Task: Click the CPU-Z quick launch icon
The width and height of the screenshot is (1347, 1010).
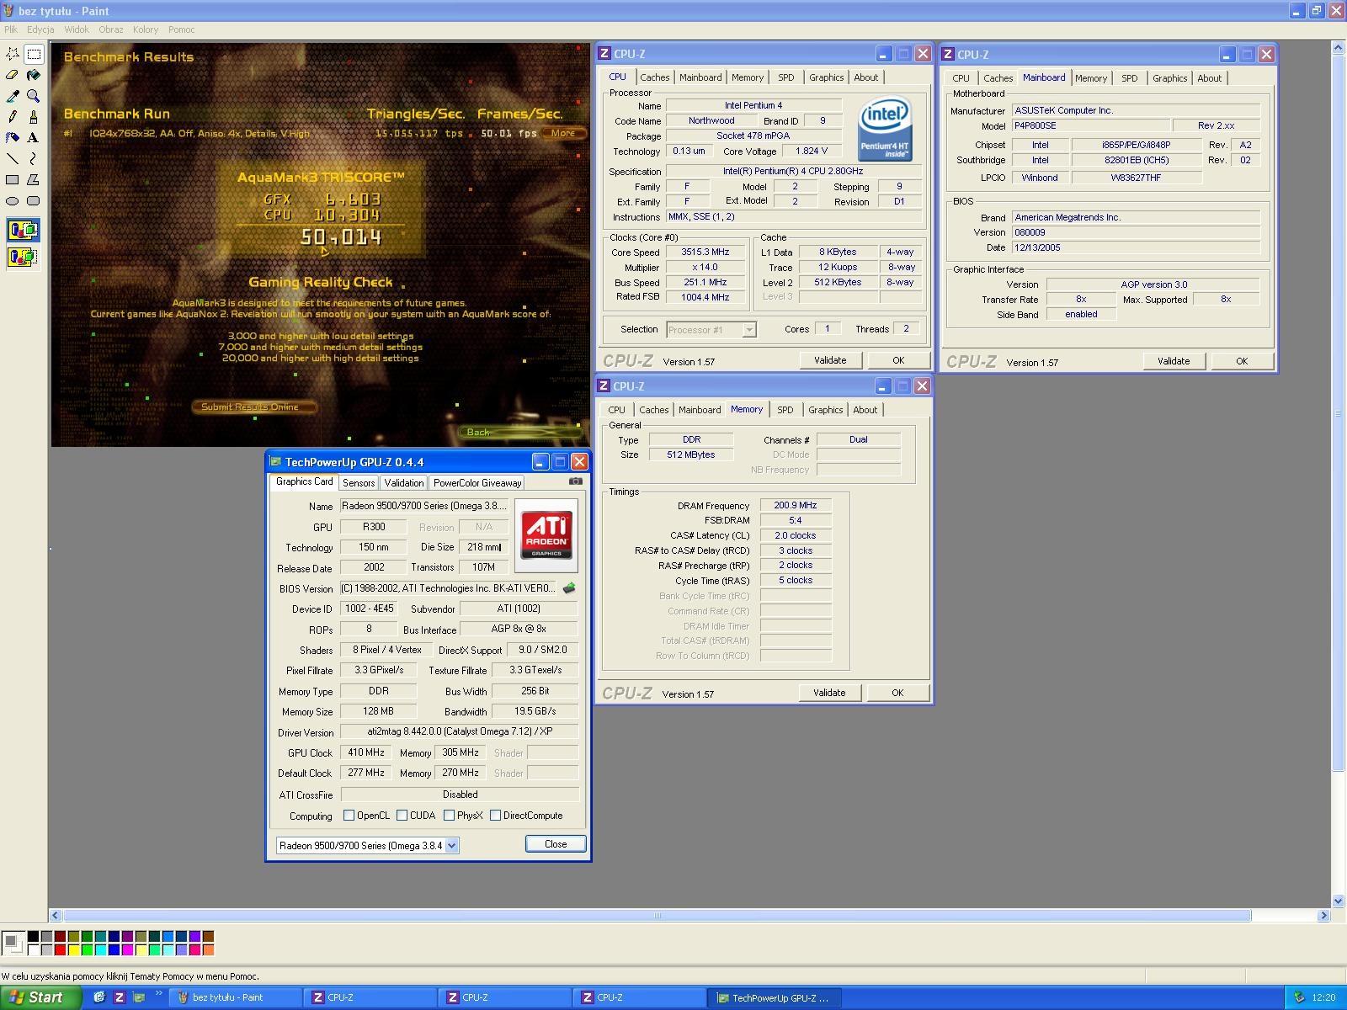Action: click(120, 997)
